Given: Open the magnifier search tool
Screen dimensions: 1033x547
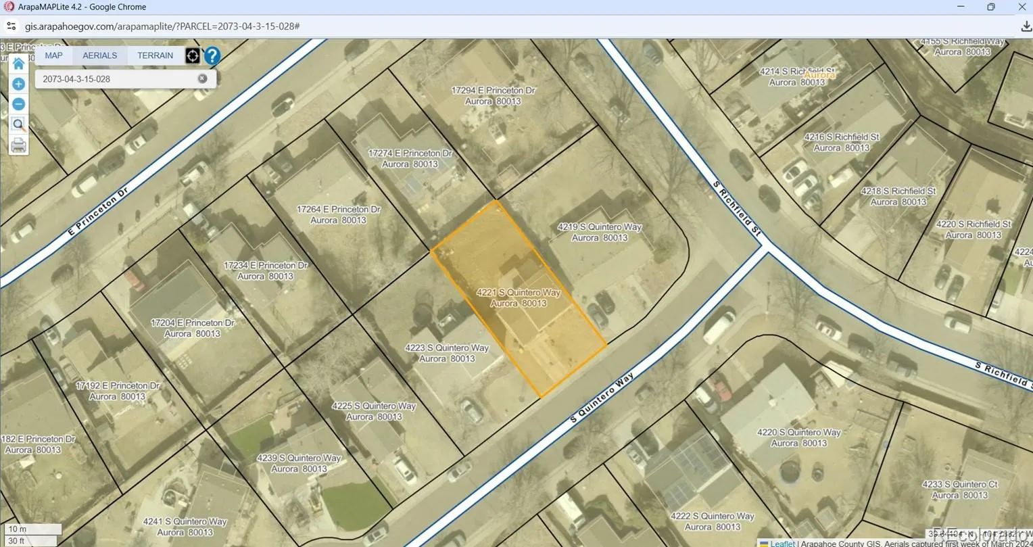Looking at the screenshot, I should click(x=18, y=124).
